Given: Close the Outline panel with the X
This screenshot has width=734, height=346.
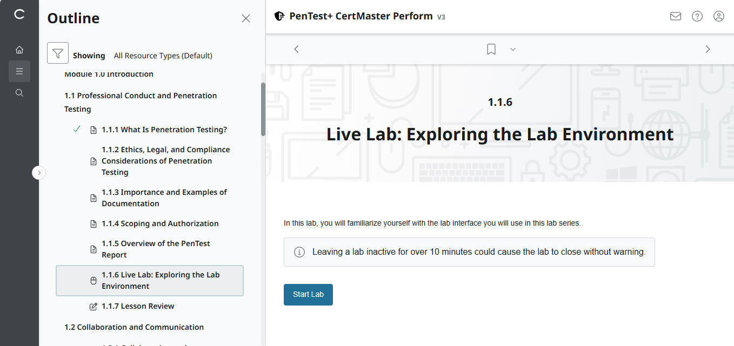Looking at the screenshot, I should click(246, 18).
